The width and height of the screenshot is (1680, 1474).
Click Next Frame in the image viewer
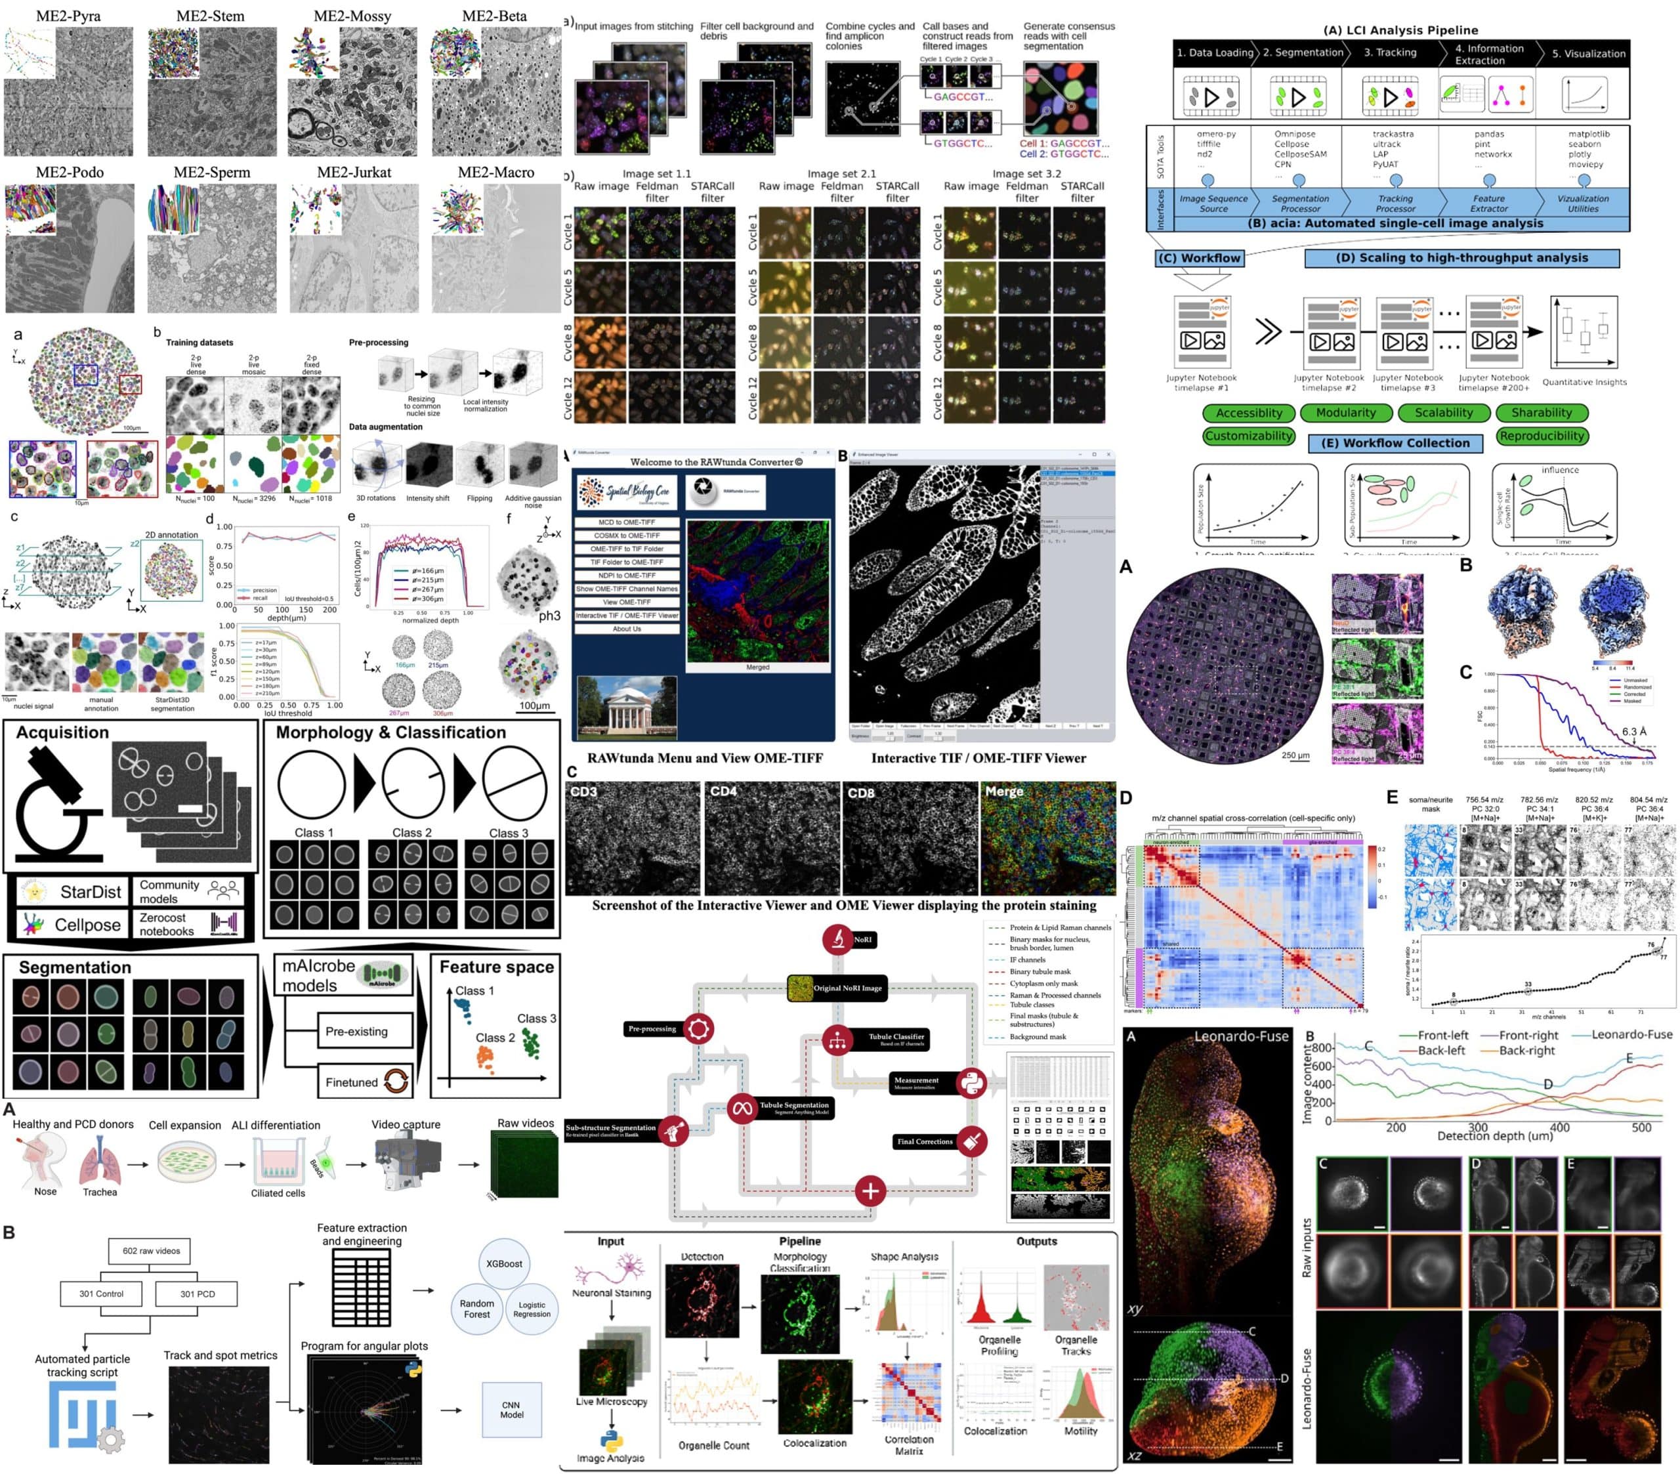(x=956, y=725)
